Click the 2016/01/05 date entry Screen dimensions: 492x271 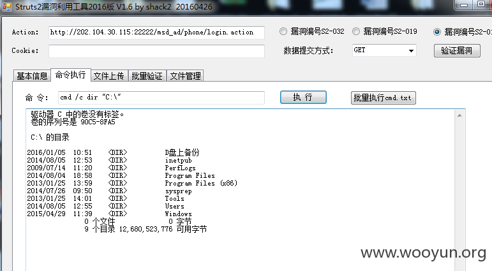click(46, 152)
